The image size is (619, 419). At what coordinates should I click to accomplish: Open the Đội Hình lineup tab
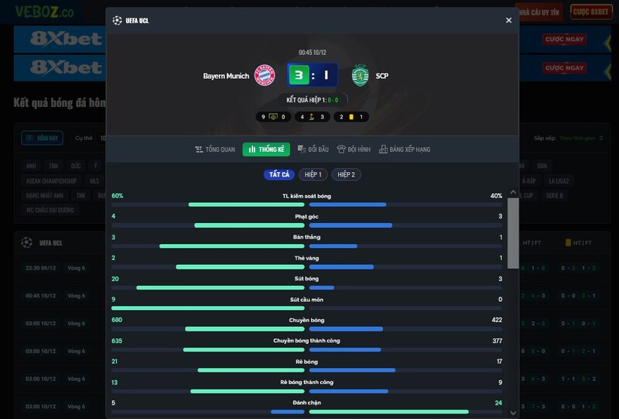click(x=354, y=149)
